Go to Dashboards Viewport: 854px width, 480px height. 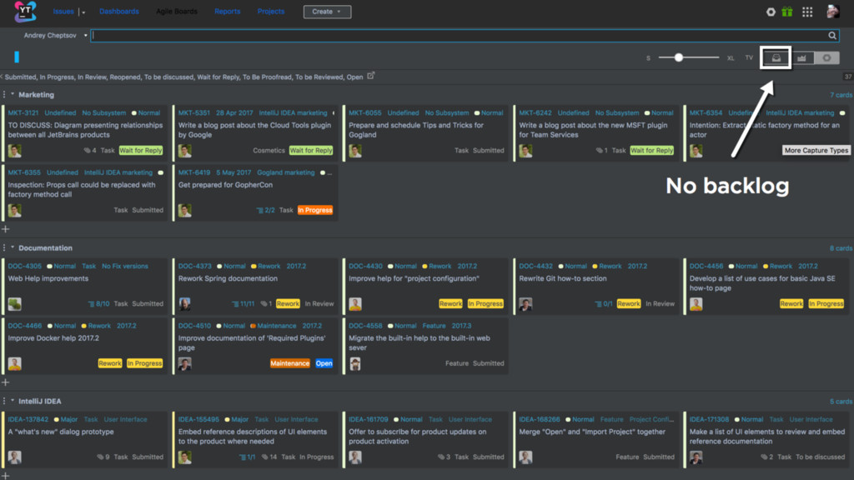tap(119, 12)
